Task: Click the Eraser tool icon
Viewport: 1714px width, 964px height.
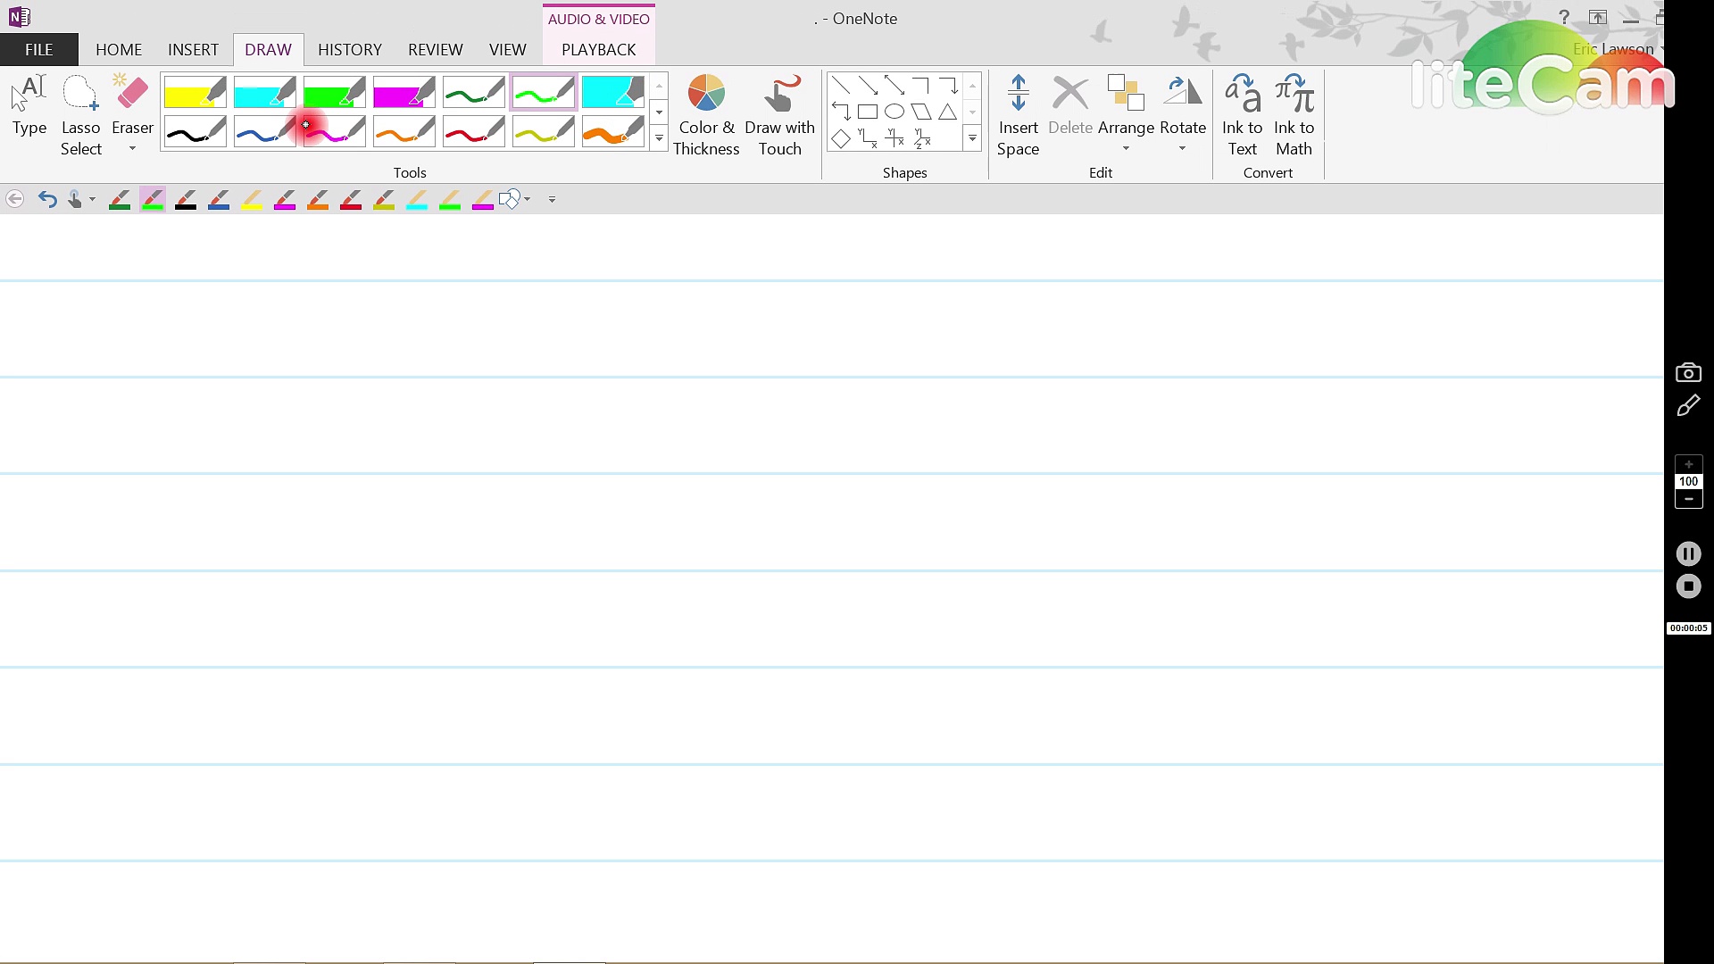Action: pyautogui.click(x=132, y=95)
